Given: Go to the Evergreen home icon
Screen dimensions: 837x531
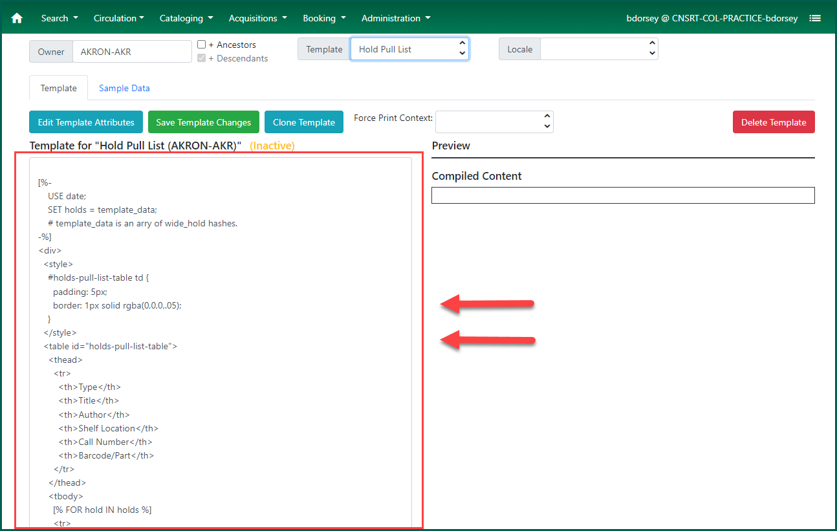Looking at the screenshot, I should pyautogui.click(x=17, y=18).
